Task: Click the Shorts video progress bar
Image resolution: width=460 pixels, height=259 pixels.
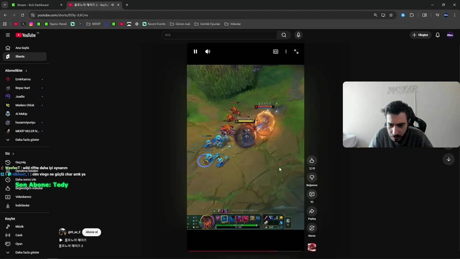Action: tap(245, 251)
